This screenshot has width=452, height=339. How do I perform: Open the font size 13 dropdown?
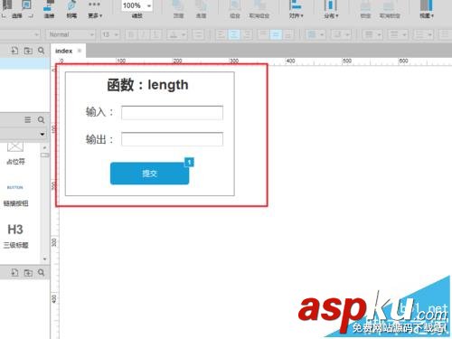110,34
